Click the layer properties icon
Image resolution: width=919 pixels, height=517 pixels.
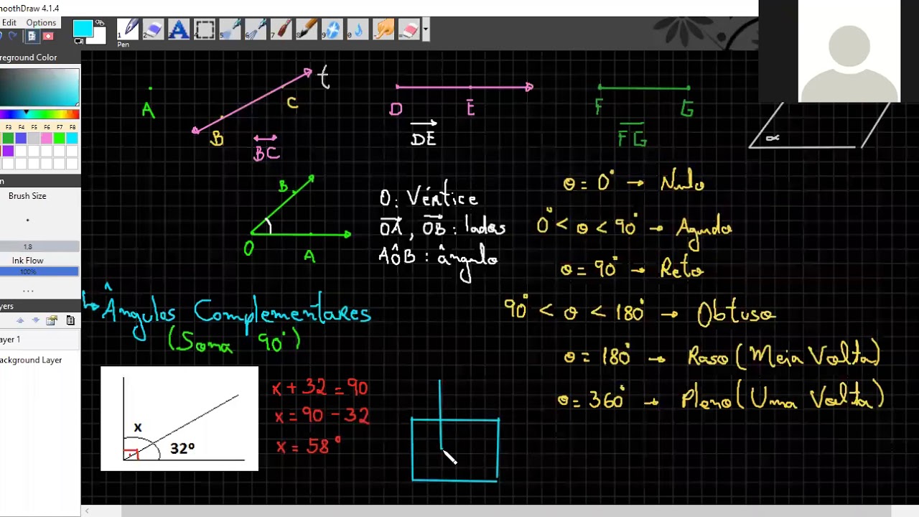point(52,320)
